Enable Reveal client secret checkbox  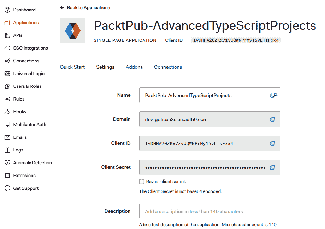[x=142, y=182]
